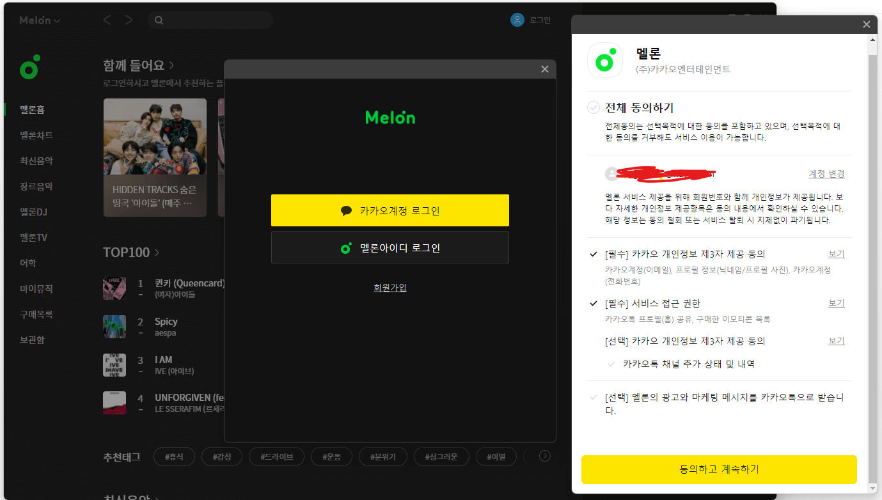
Task: Click the 회원가입 link
Action: (x=390, y=288)
